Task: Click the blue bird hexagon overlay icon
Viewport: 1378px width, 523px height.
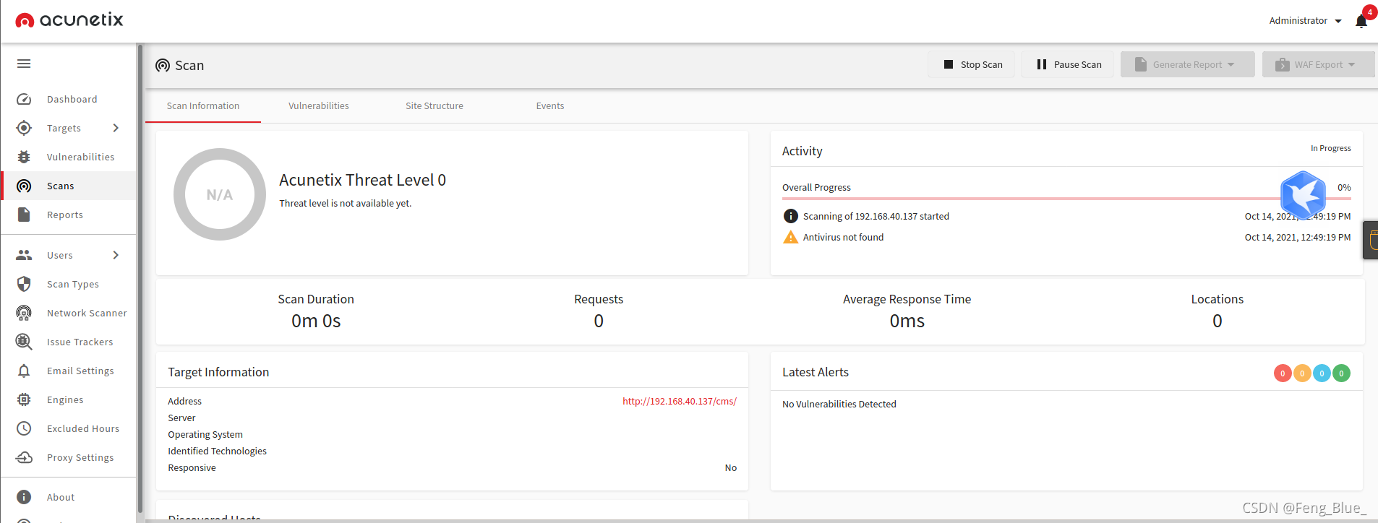Action: tap(1303, 195)
